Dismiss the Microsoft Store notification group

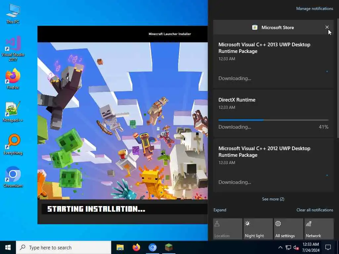coord(327,27)
